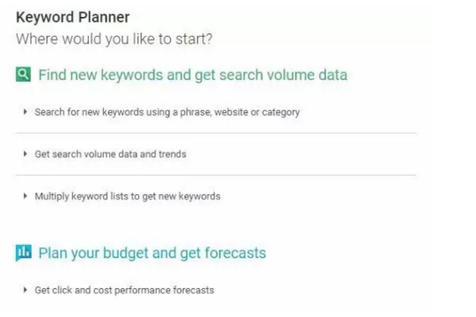Click empty space right of 'website or category' text

358,112
